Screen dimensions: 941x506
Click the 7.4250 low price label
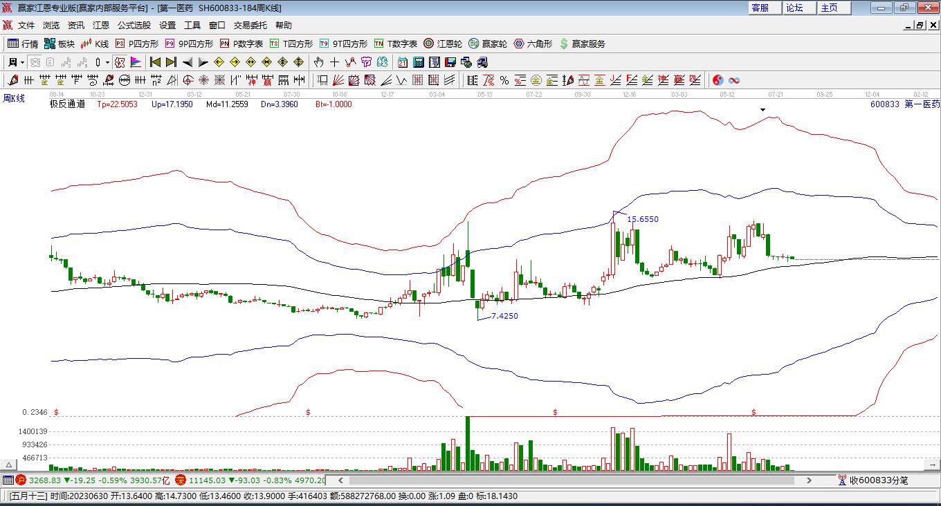(x=504, y=316)
